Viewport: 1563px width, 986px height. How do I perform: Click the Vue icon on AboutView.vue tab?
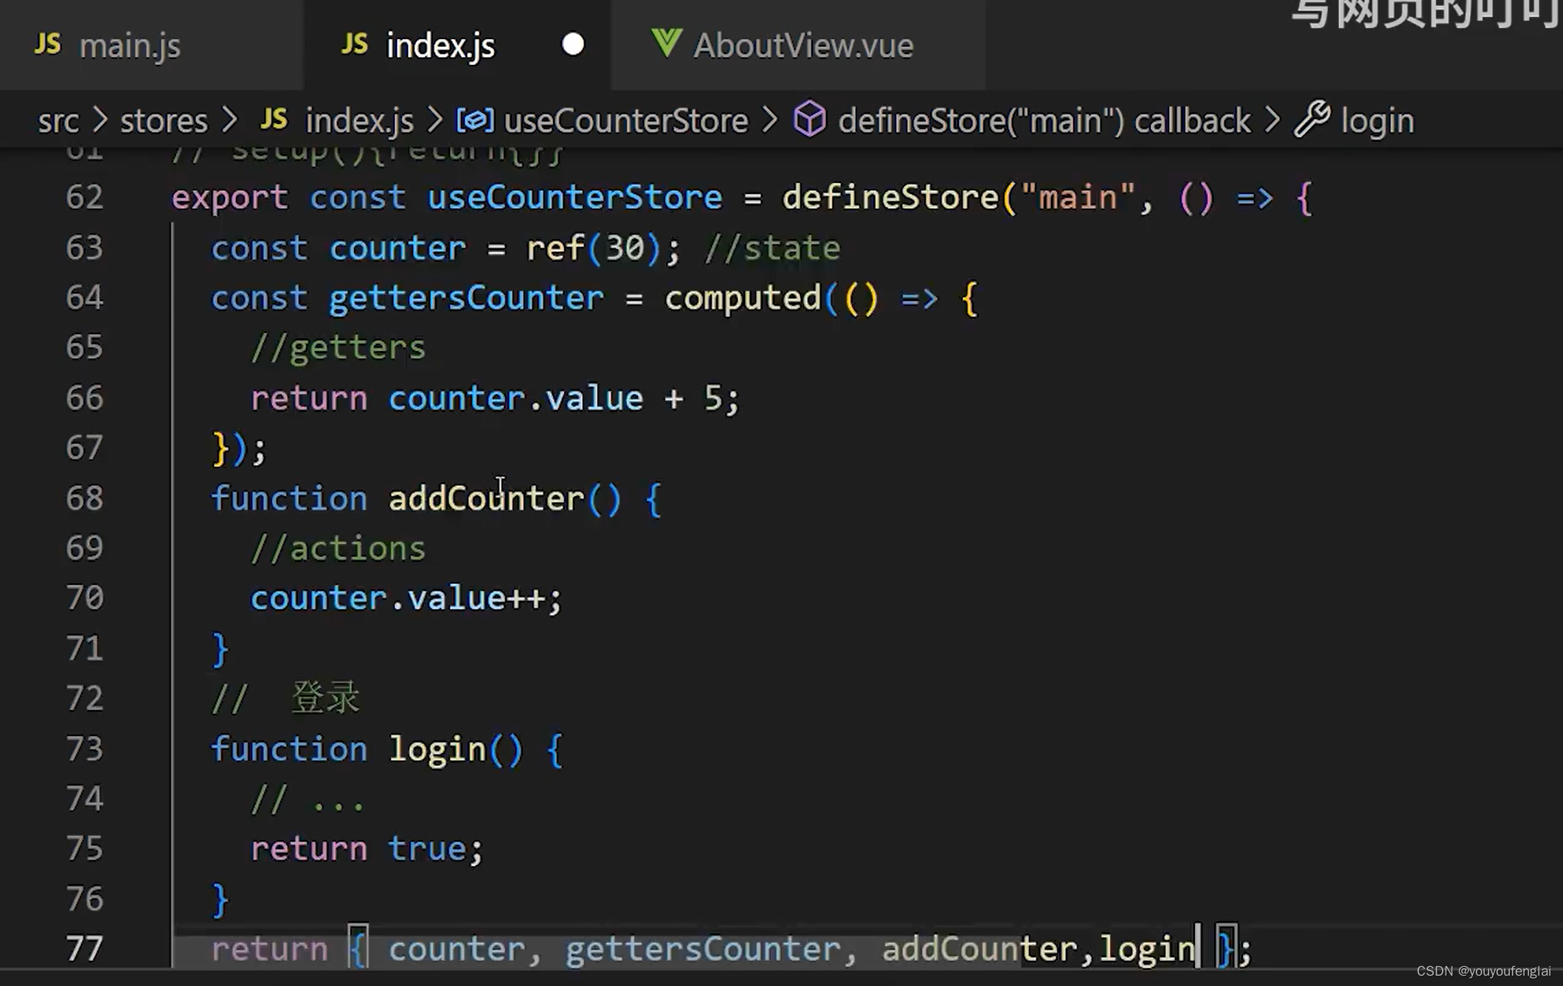[x=666, y=44]
